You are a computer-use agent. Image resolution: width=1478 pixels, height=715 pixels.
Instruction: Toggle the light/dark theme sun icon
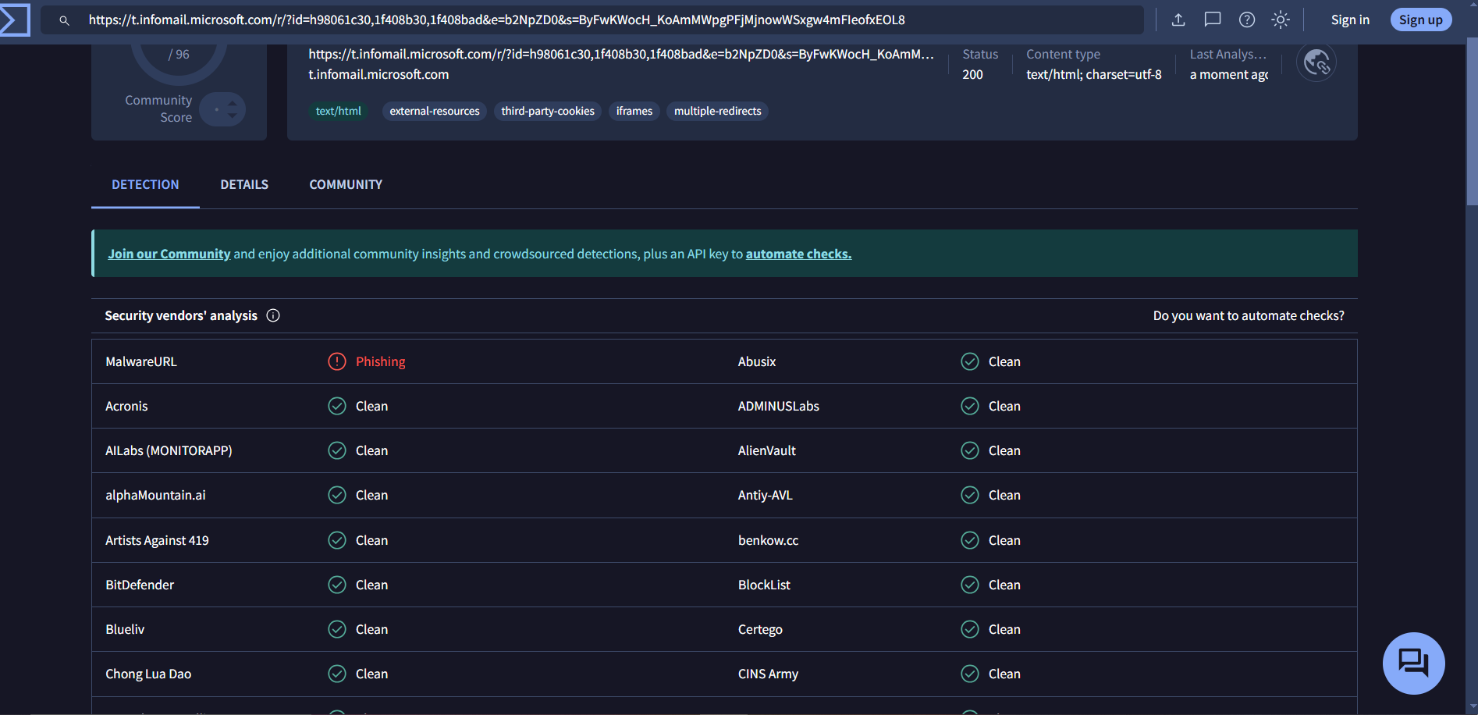(x=1281, y=20)
